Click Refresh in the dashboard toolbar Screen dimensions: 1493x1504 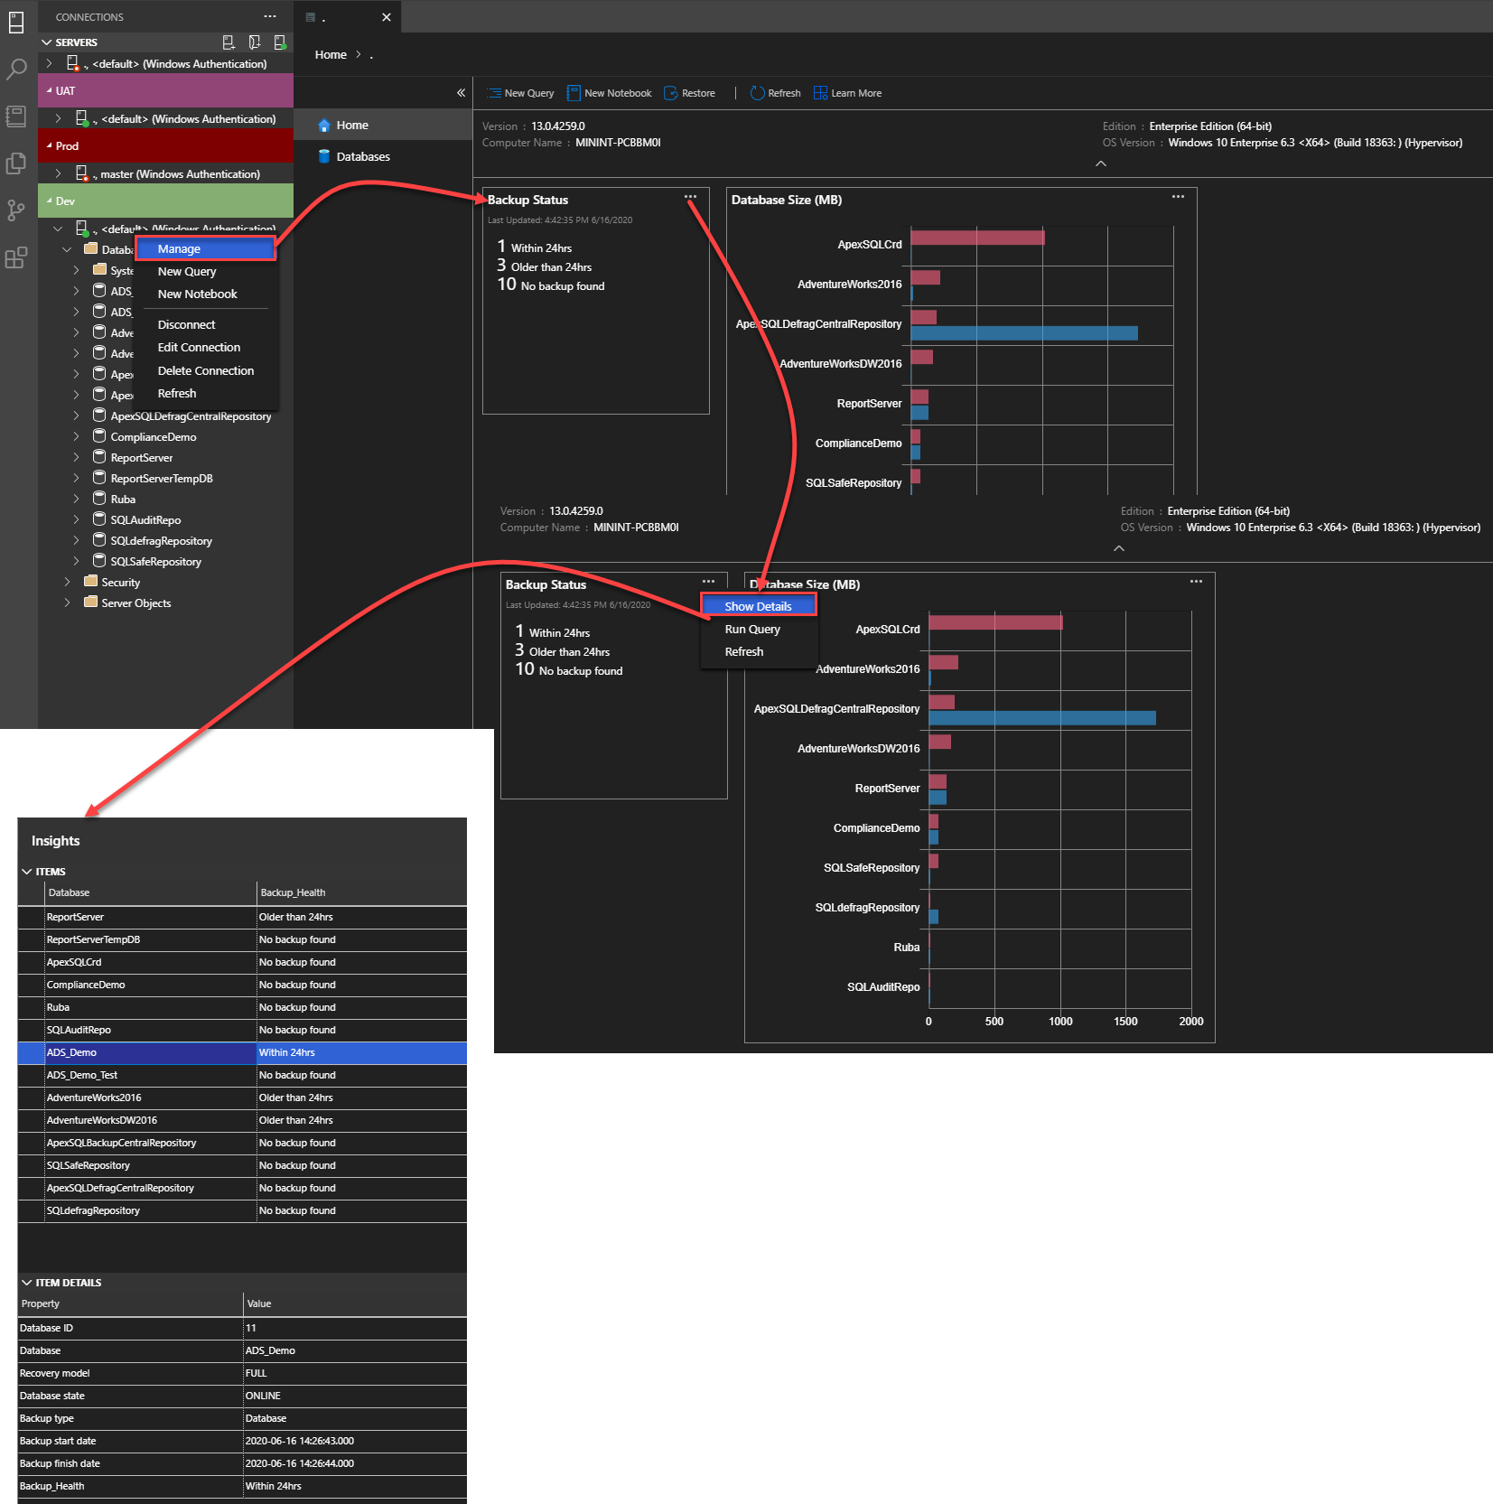click(776, 93)
